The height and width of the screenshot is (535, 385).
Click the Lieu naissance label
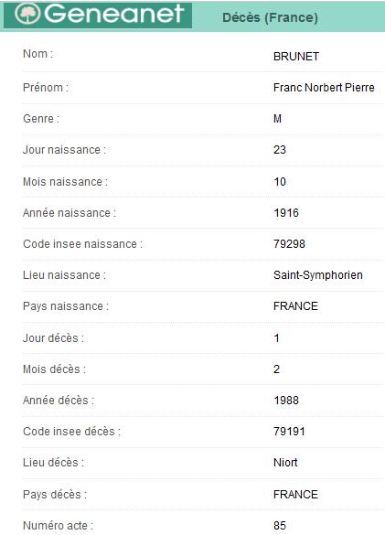point(64,275)
